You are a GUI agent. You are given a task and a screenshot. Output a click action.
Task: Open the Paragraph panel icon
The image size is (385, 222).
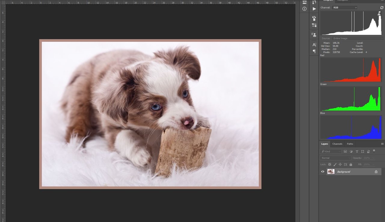(314, 51)
